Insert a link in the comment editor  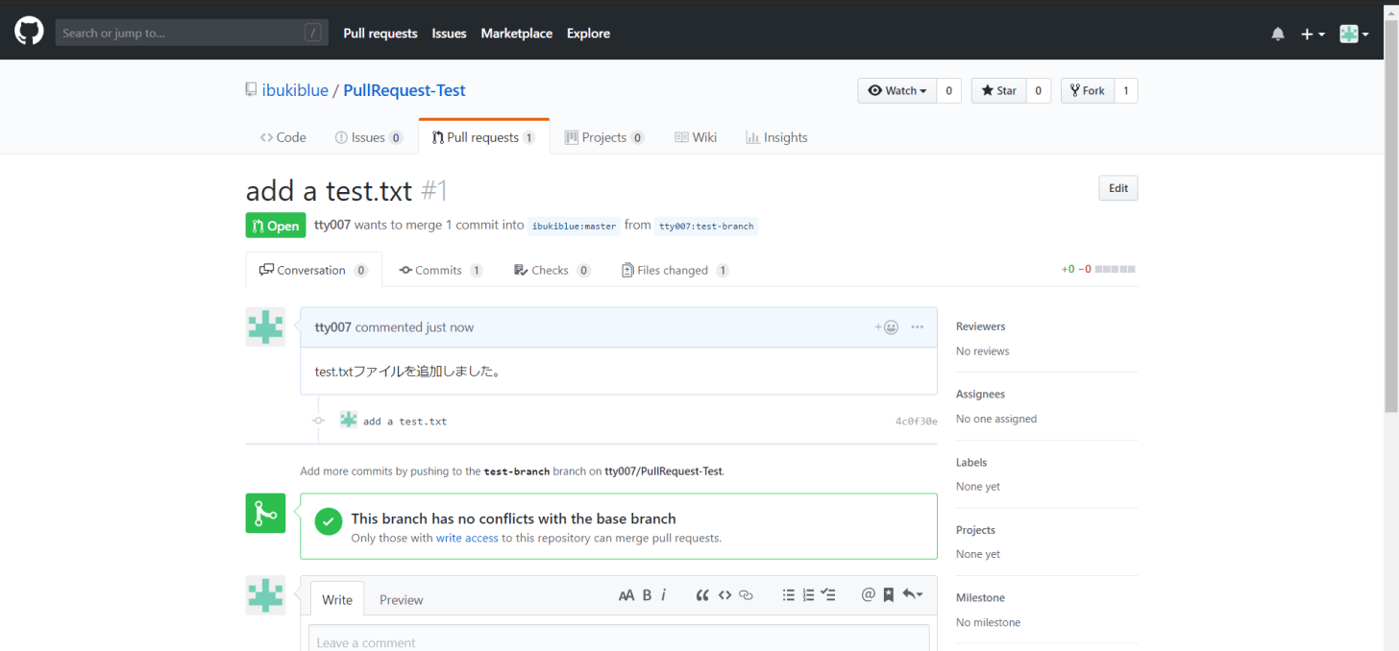(747, 594)
